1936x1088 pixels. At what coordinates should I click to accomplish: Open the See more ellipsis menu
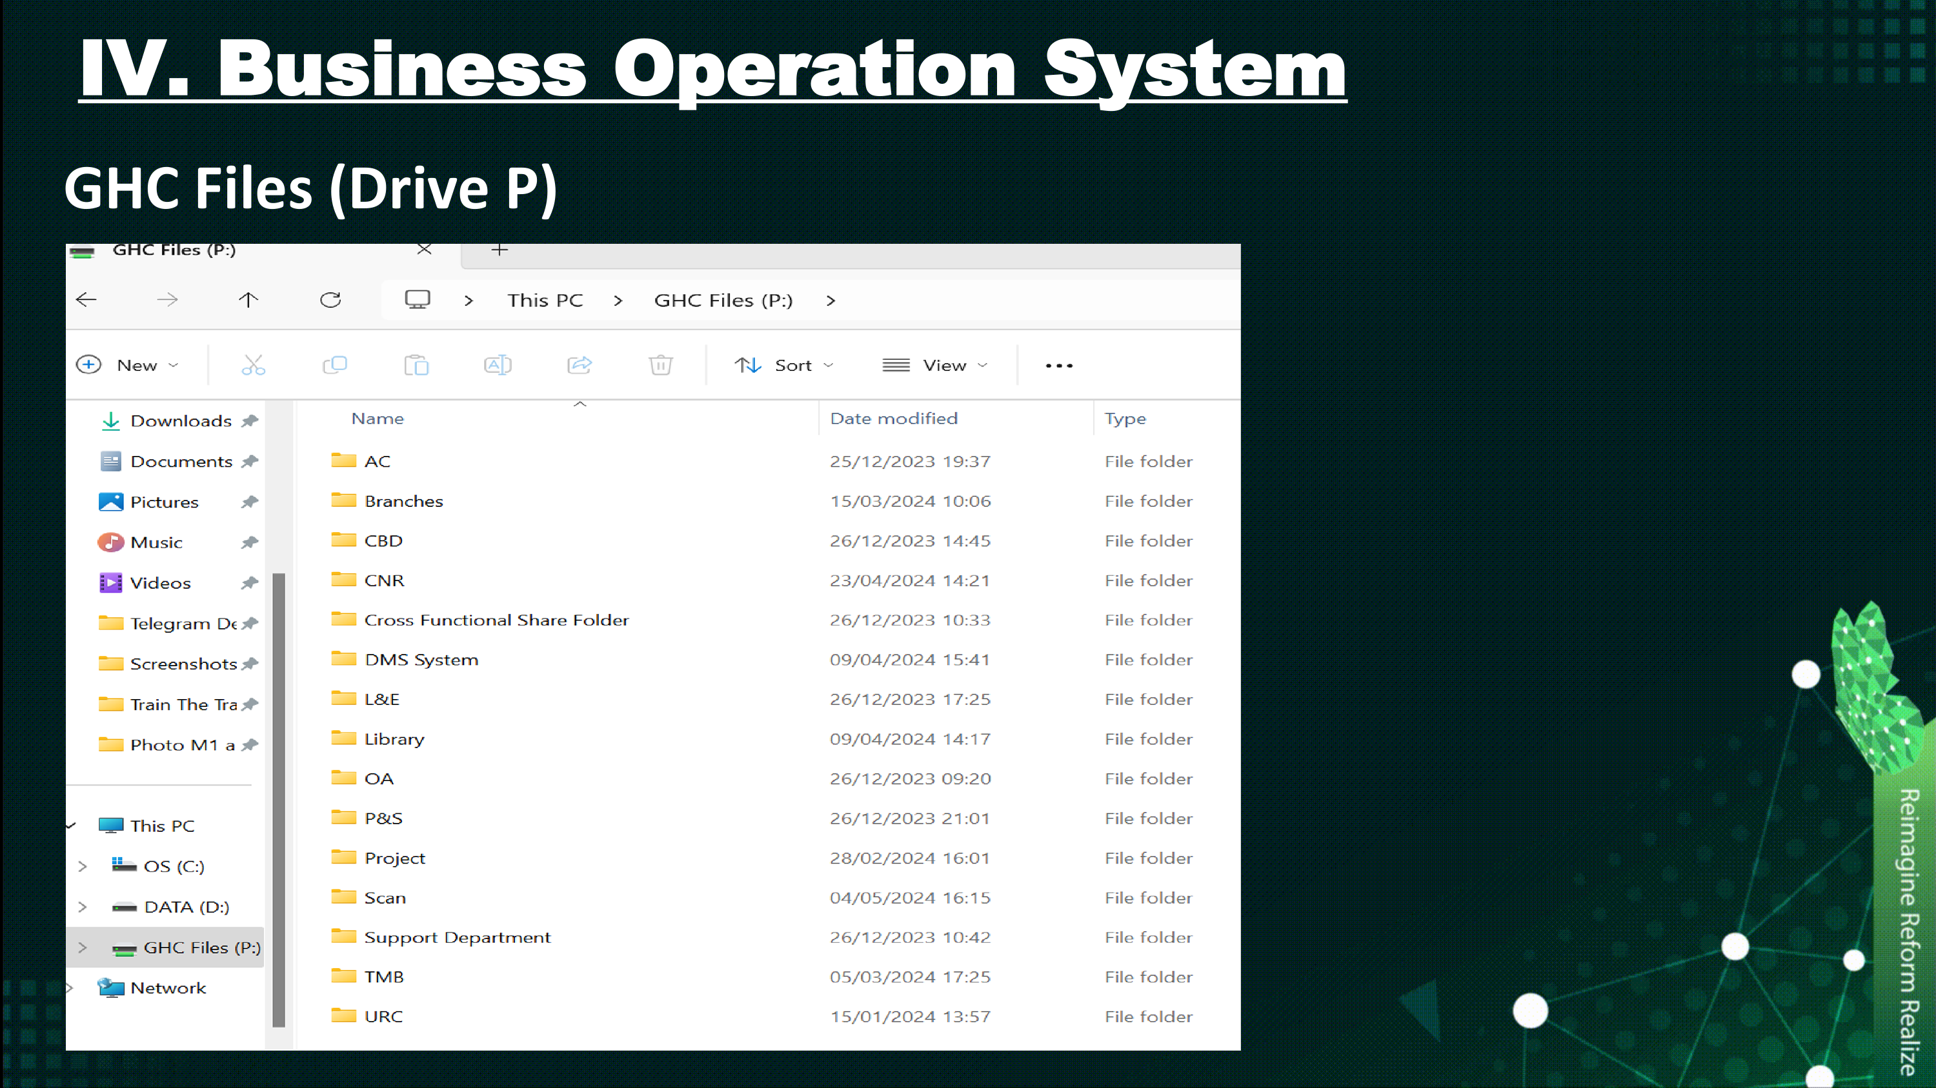pos(1059,366)
